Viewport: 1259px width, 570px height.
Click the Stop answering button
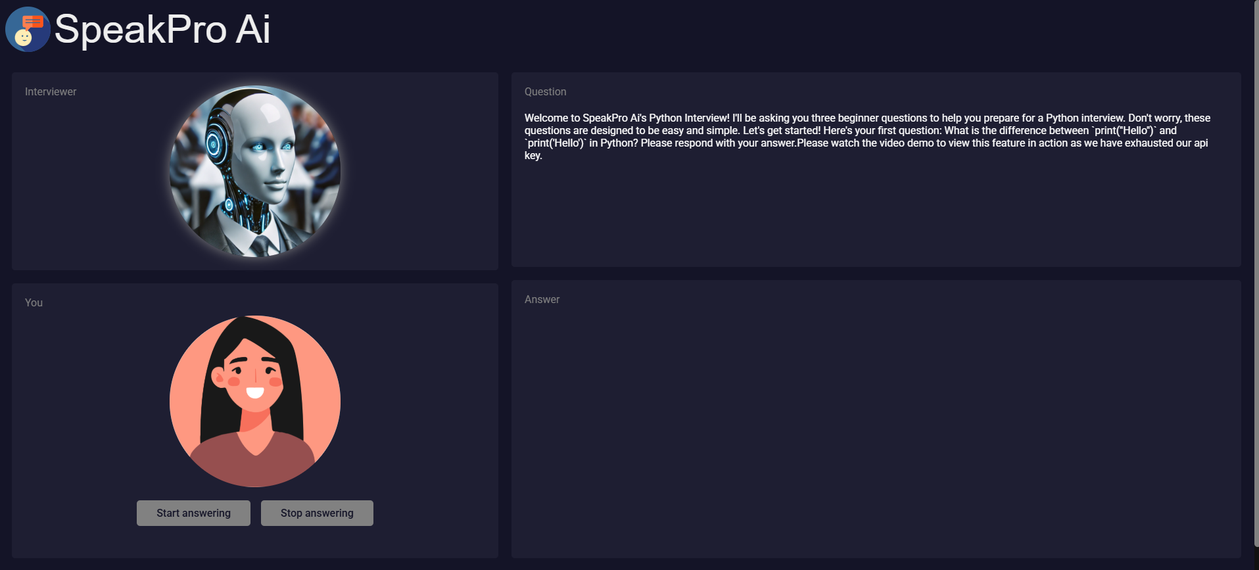point(317,513)
